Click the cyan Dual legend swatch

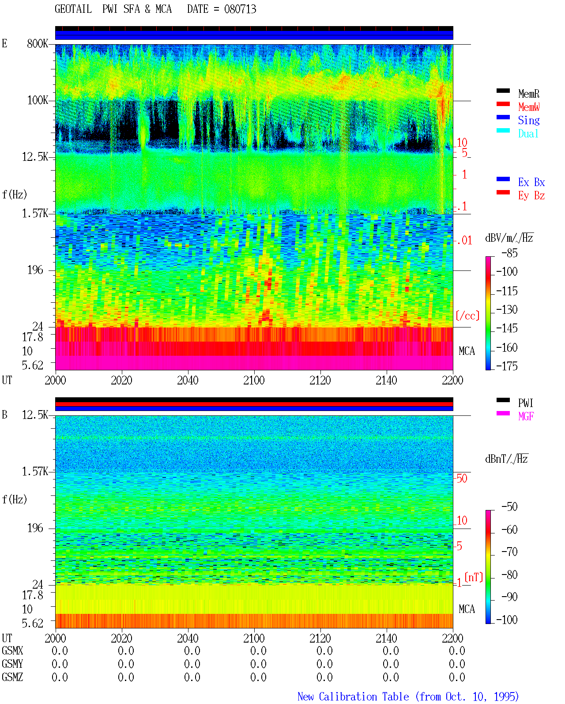[x=503, y=131]
